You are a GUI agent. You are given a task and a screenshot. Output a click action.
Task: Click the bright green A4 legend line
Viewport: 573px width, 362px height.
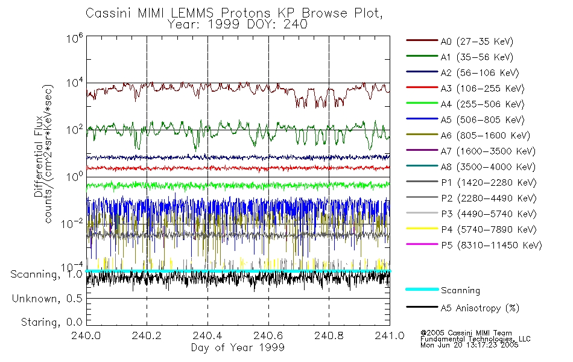click(422, 103)
